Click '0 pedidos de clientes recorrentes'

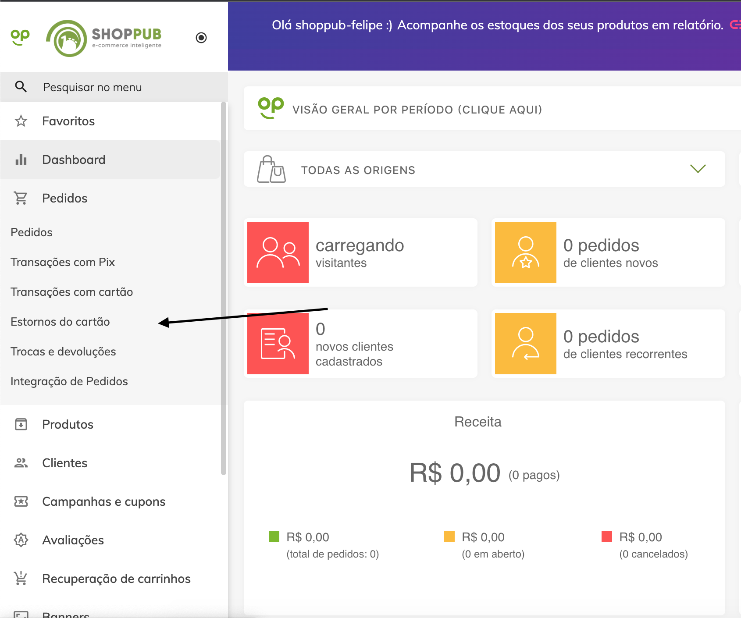(625, 344)
